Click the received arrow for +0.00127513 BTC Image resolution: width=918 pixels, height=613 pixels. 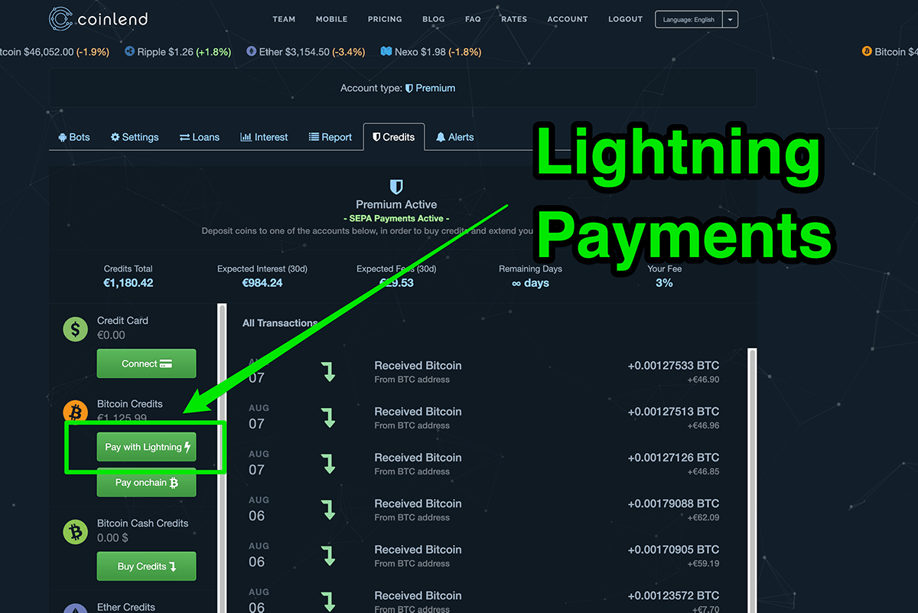click(329, 418)
